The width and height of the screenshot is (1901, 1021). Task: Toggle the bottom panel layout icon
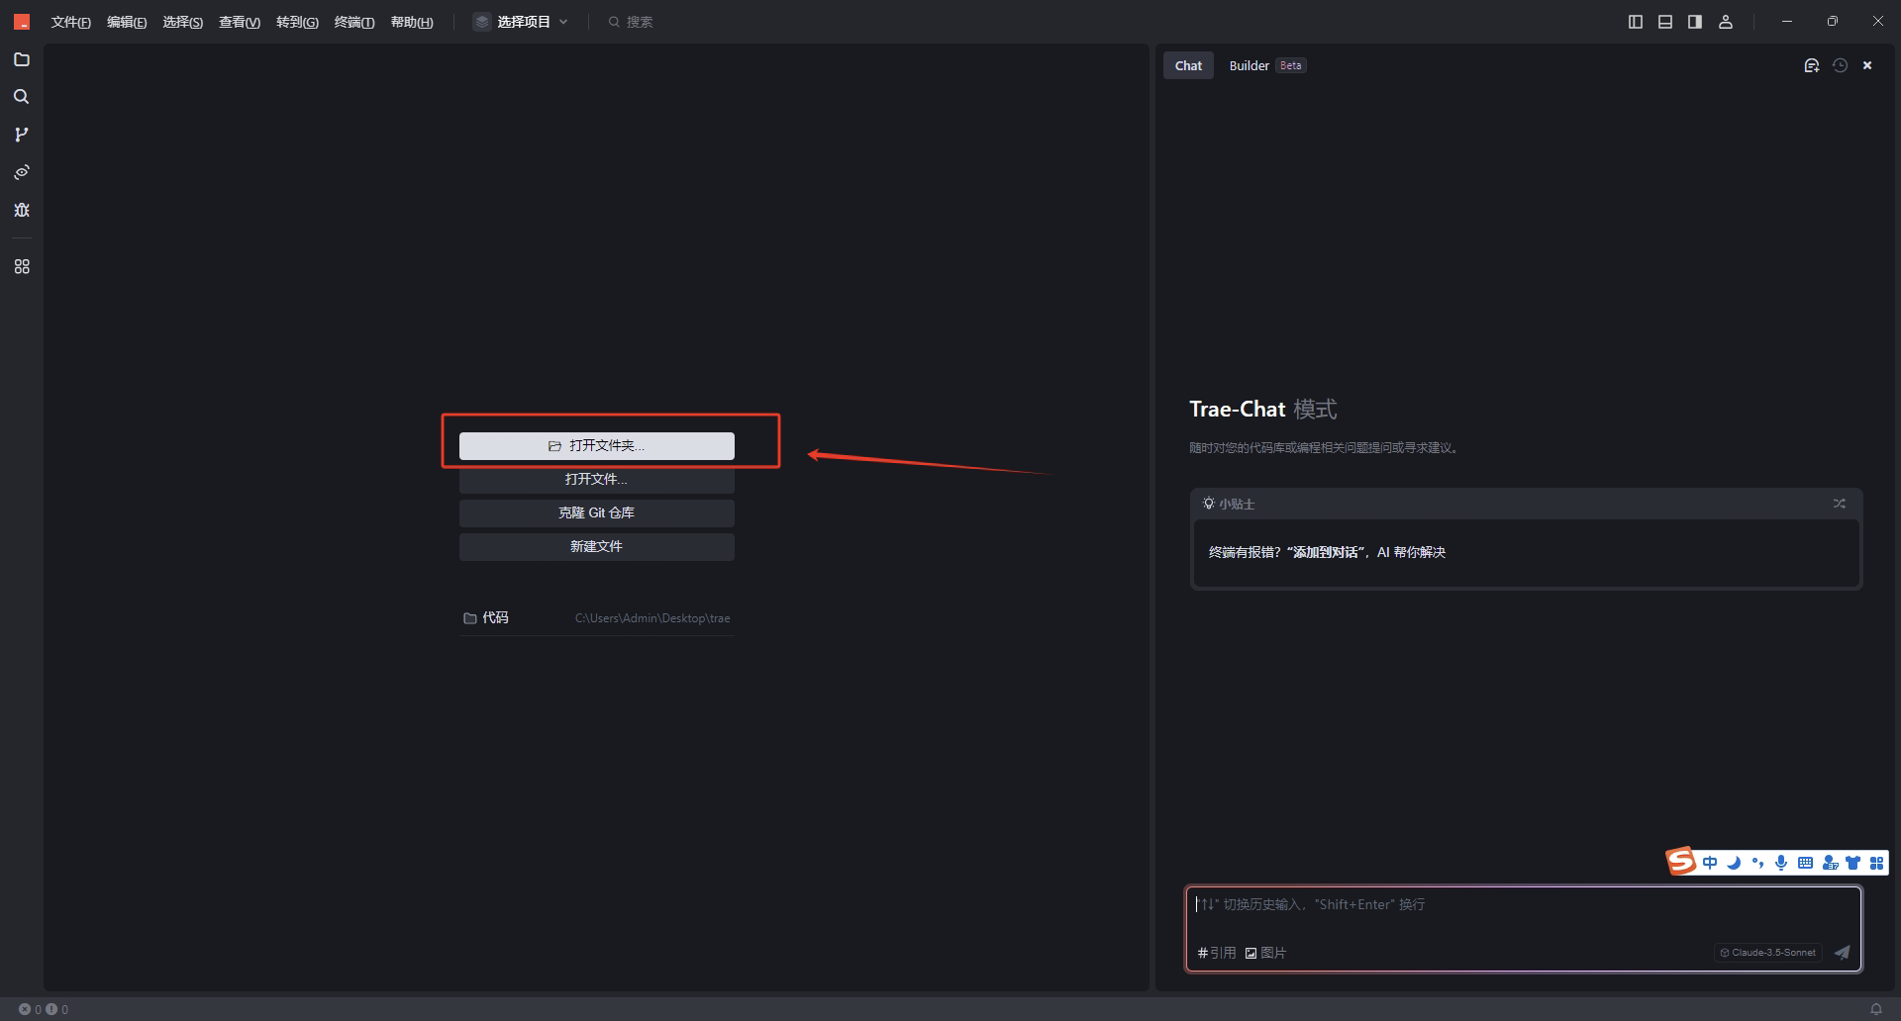click(1665, 22)
